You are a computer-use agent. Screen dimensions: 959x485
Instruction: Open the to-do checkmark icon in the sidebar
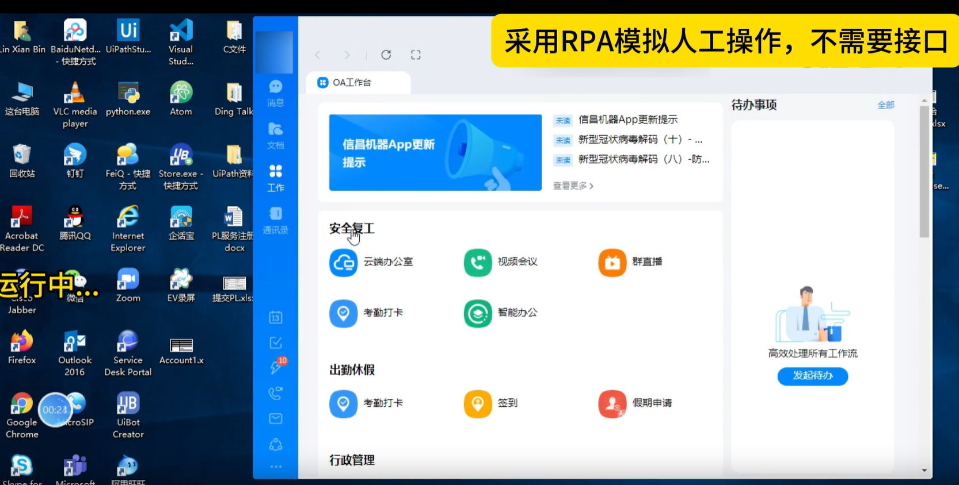click(276, 342)
